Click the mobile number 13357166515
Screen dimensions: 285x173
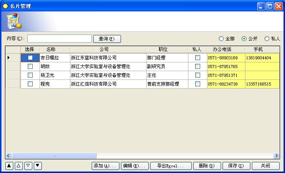click(262, 84)
